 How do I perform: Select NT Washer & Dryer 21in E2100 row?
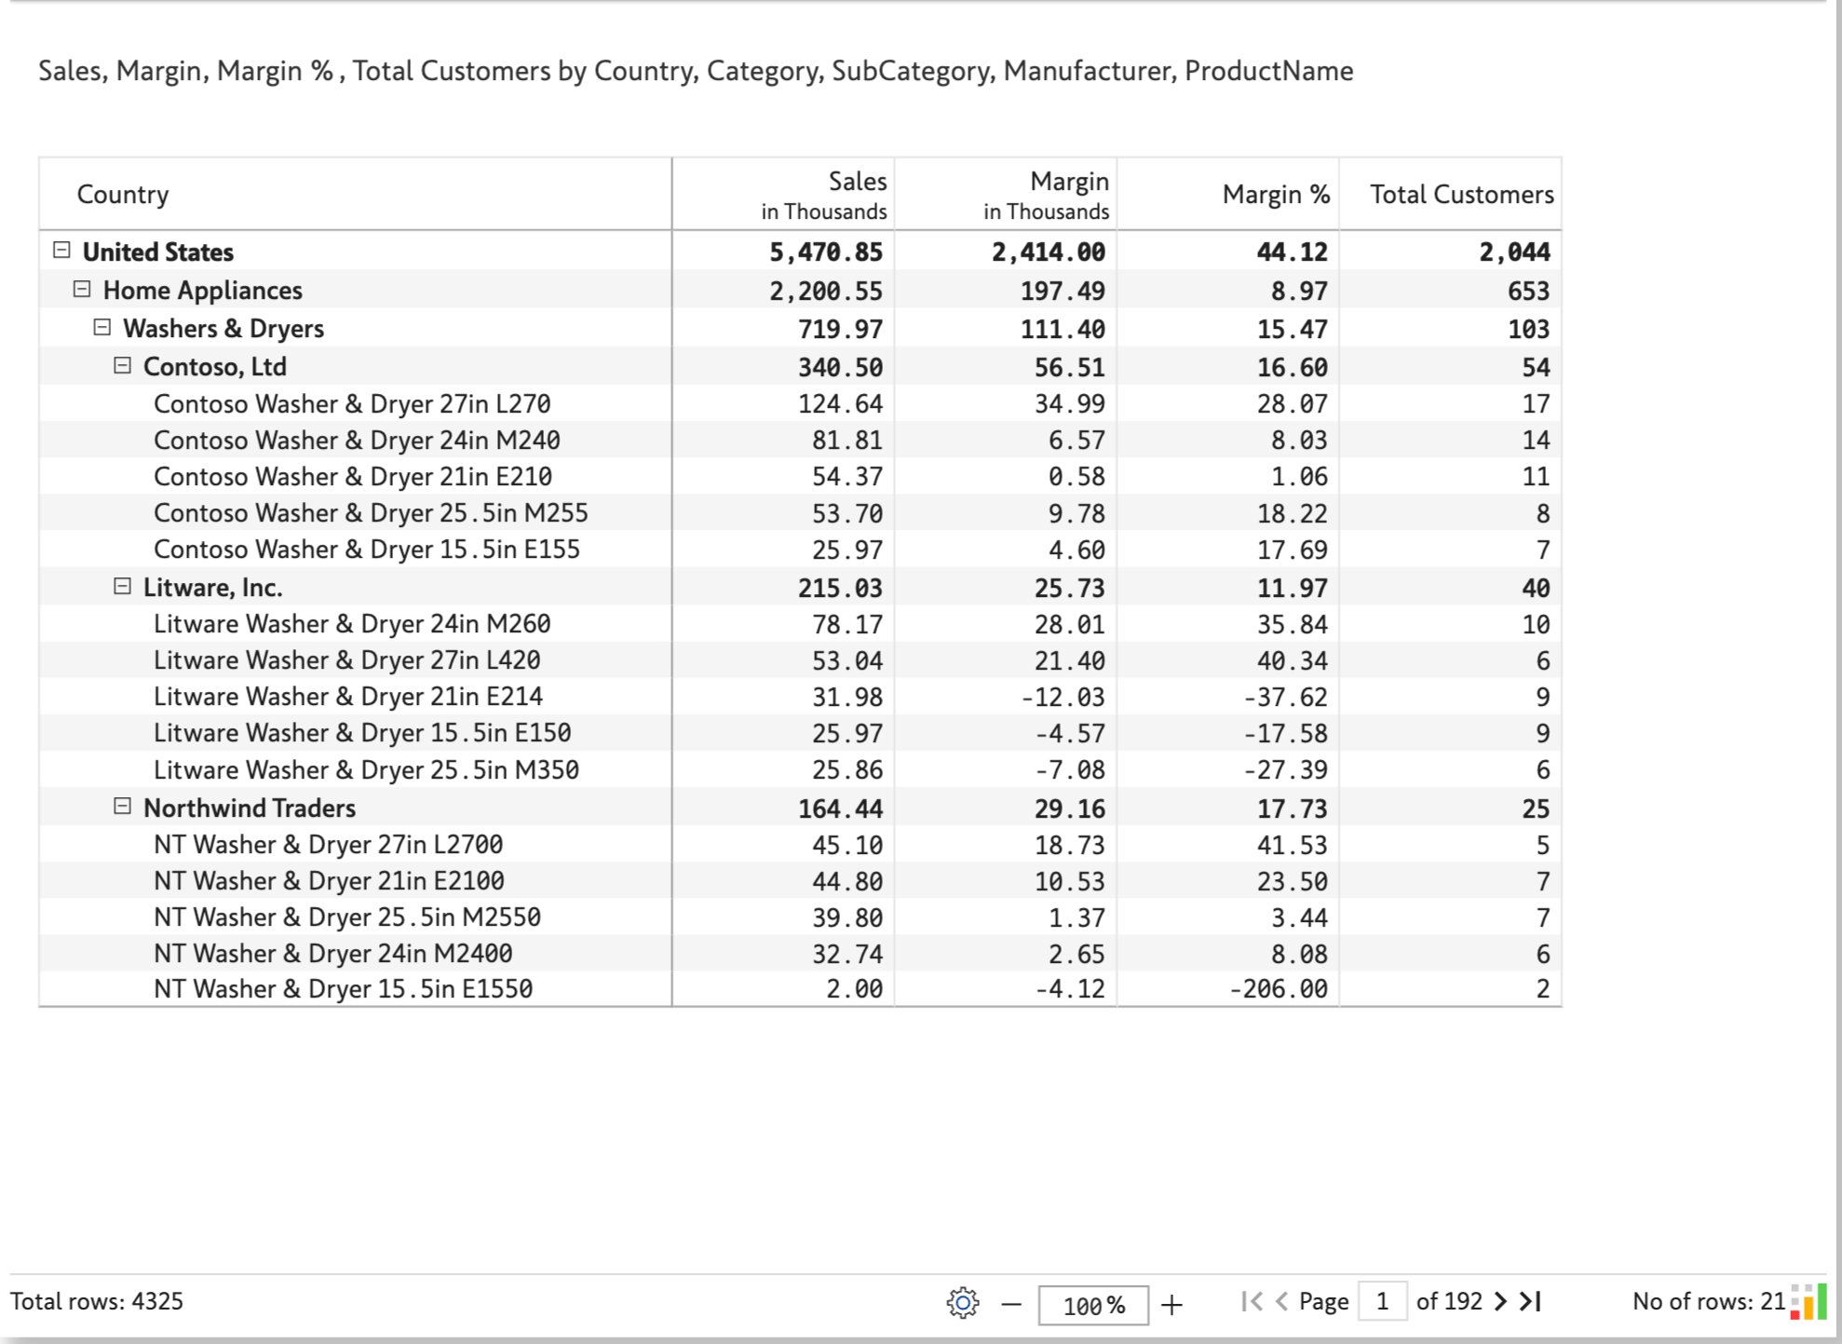pos(800,880)
